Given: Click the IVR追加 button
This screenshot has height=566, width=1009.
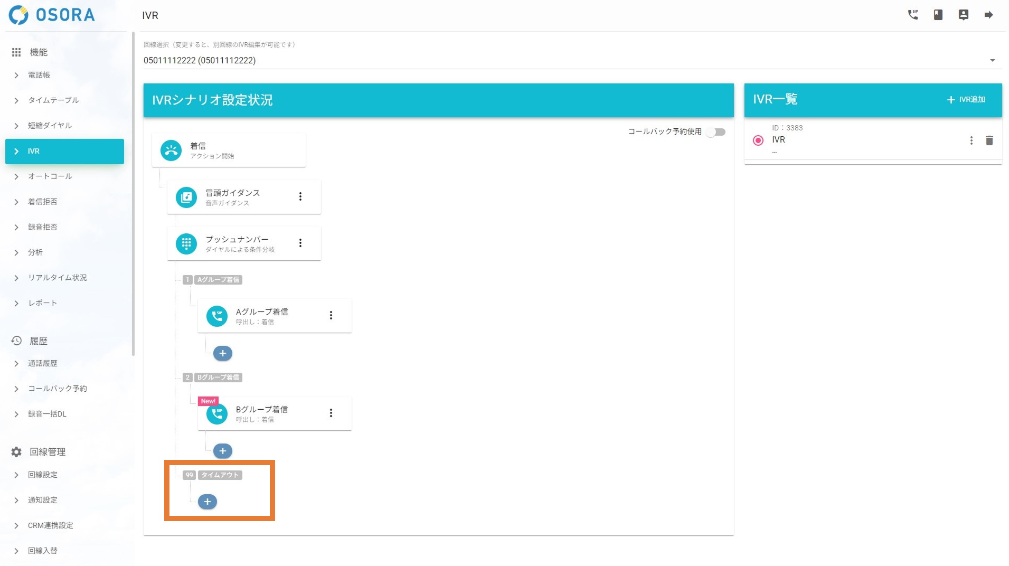Looking at the screenshot, I should click(966, 100).
